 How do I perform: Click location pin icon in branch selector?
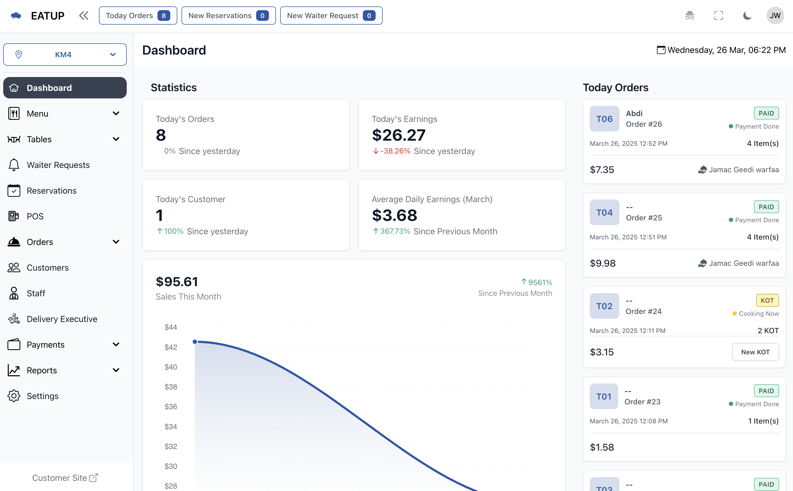[19, 55]
